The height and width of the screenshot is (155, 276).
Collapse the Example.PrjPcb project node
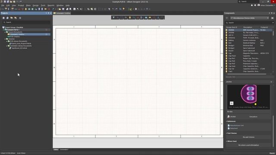point(3,30)
